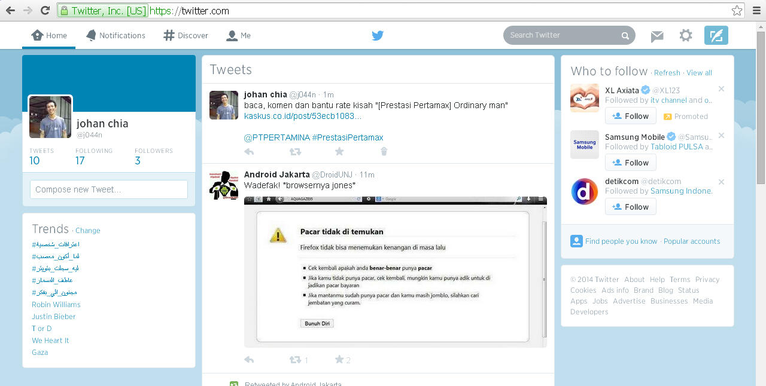Viewport: 766px width, 386px height.
Task: Open the Privacy footer link
Action: [707, 280]
